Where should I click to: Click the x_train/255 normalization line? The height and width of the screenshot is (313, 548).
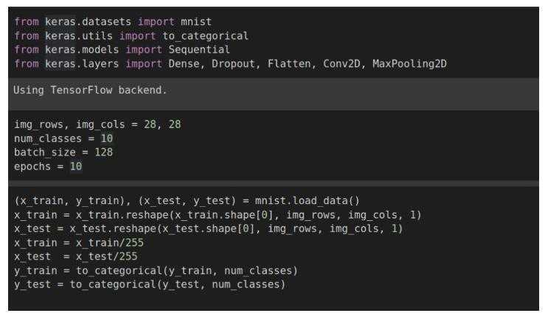[x=79, y=243]
